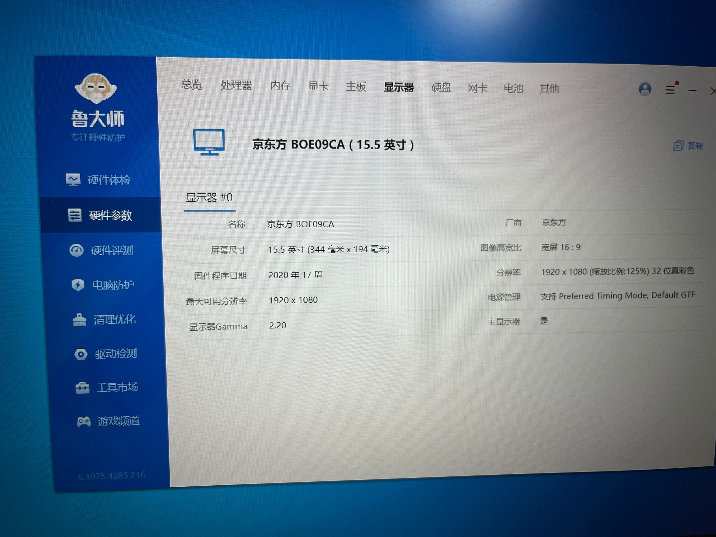716x537 pixels.
Task: Click the 硬件参数 list icon
Action: click(x=75, y=215)
